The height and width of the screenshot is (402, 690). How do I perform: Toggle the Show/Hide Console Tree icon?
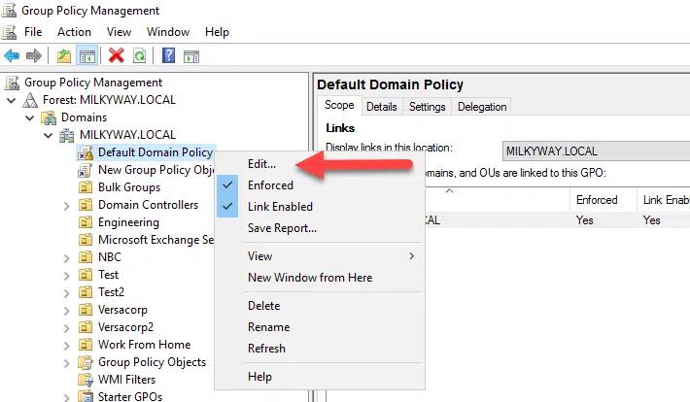(87, 56)
